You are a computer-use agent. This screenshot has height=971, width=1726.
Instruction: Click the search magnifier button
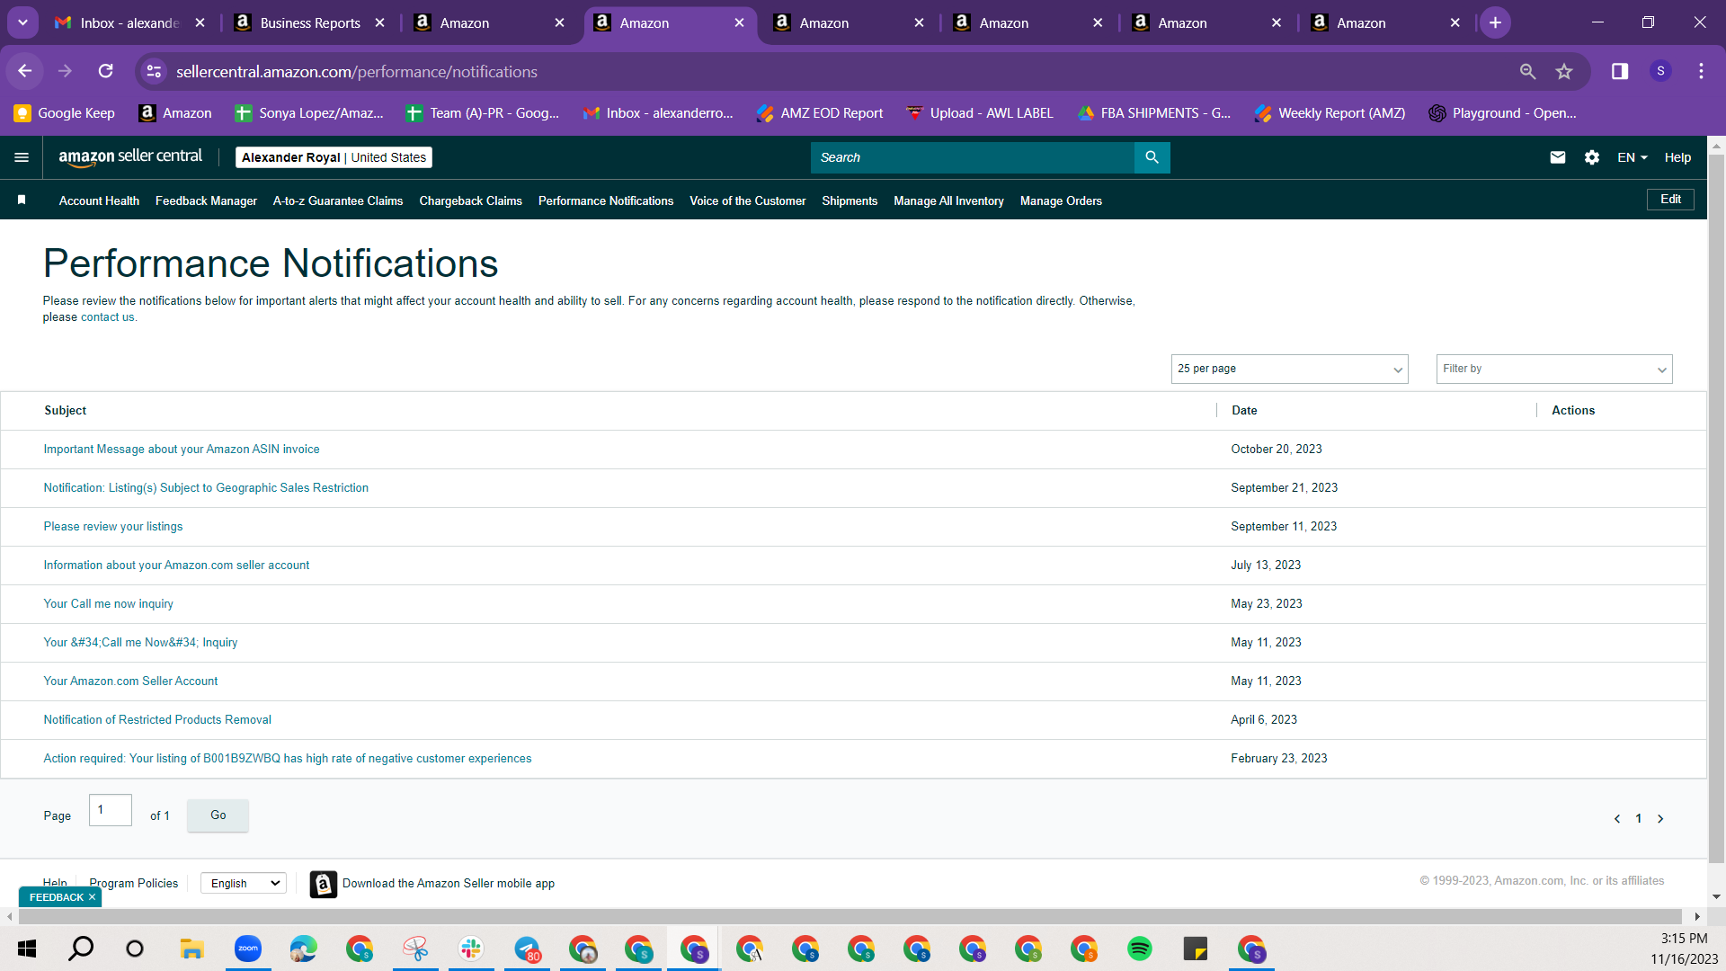[1152, 157]
